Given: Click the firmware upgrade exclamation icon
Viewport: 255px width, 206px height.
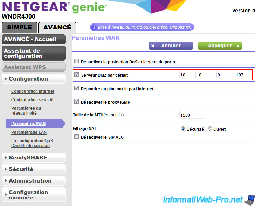Looking at the screenshot, I should coord(94,27).
